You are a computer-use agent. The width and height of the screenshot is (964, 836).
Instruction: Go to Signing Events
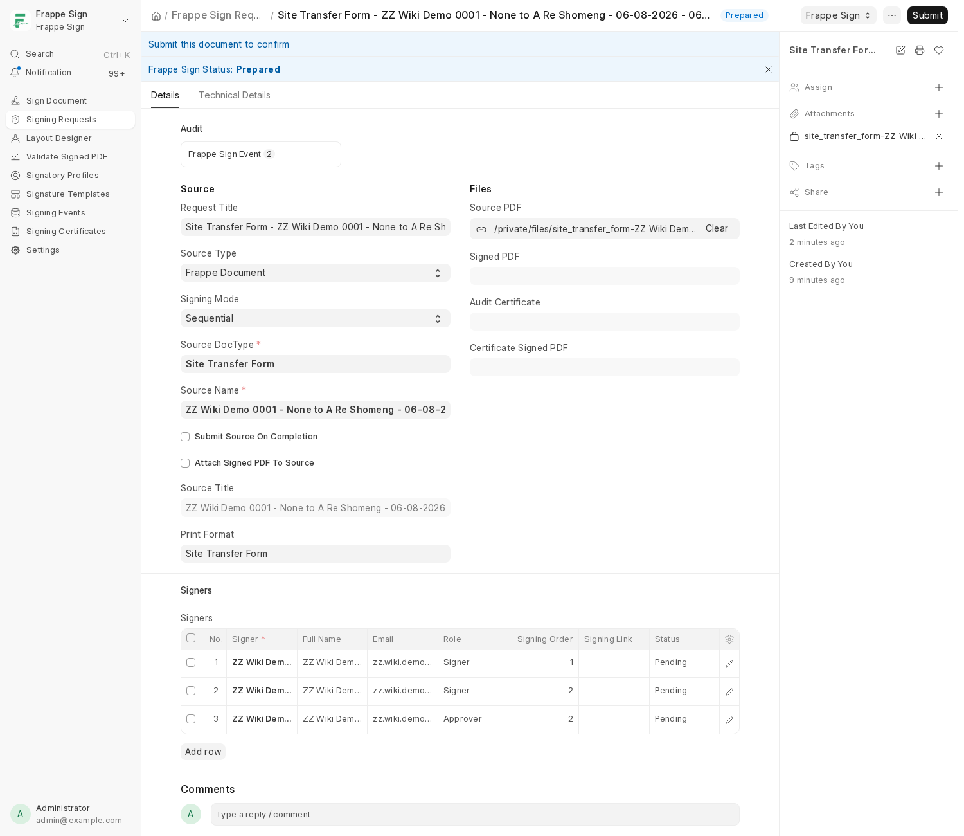click(71, 213)
